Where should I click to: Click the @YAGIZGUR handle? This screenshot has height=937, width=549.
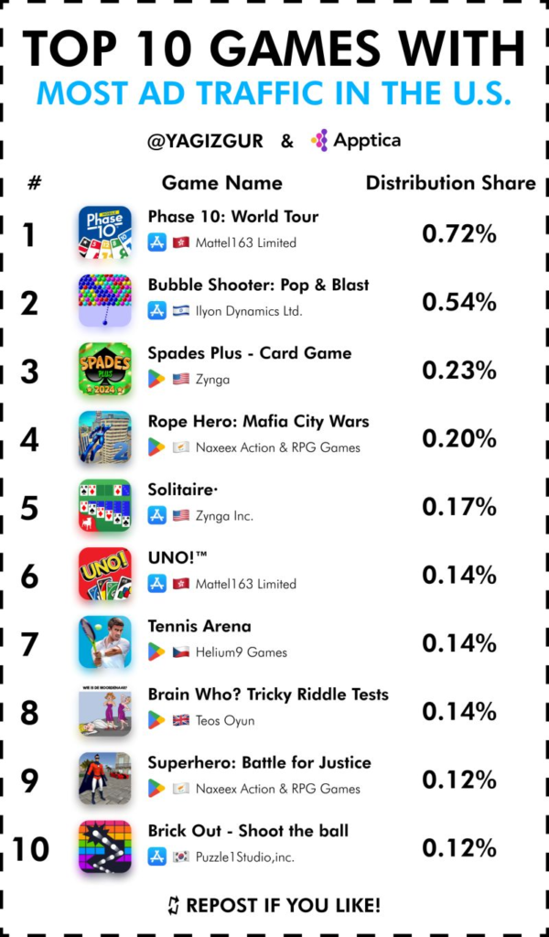point(205,141)
